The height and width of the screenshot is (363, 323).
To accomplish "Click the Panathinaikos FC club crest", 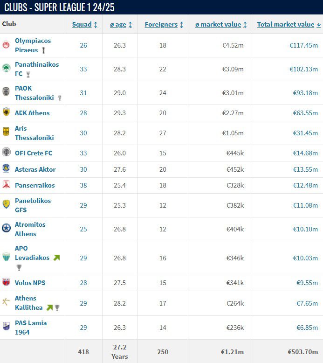I will 6,68.
